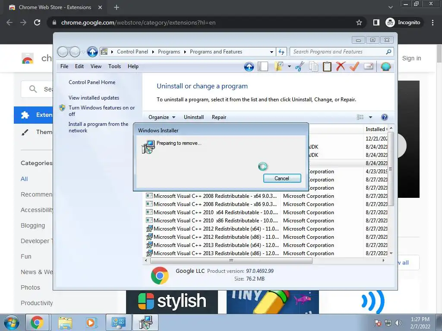Click the change view icon
This screenshot has width=442, height=331.
coord(360,117)
